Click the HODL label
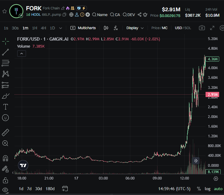 pyautogui.click(x=36, y=15)
